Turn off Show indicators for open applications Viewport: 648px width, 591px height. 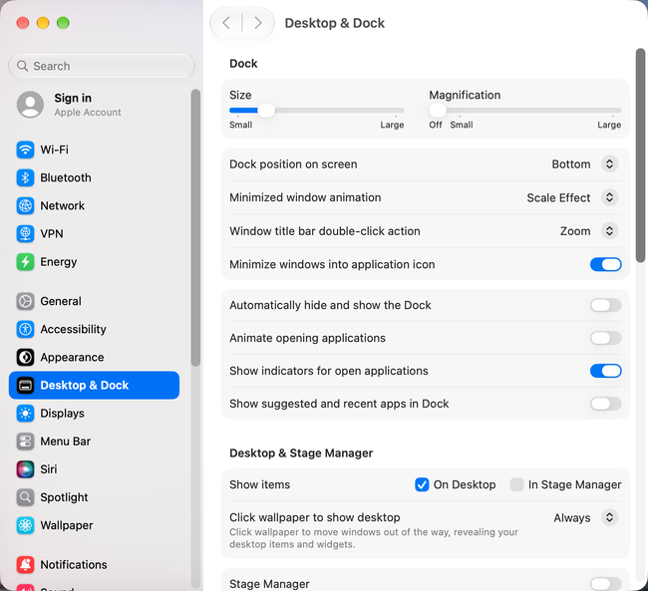click(x=605, y=371)
